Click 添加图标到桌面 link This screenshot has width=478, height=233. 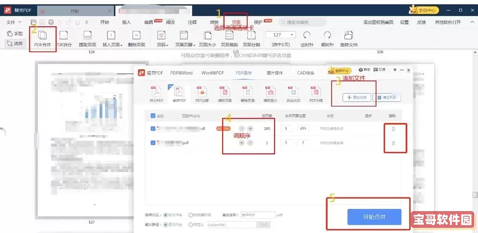pos(378,22)
